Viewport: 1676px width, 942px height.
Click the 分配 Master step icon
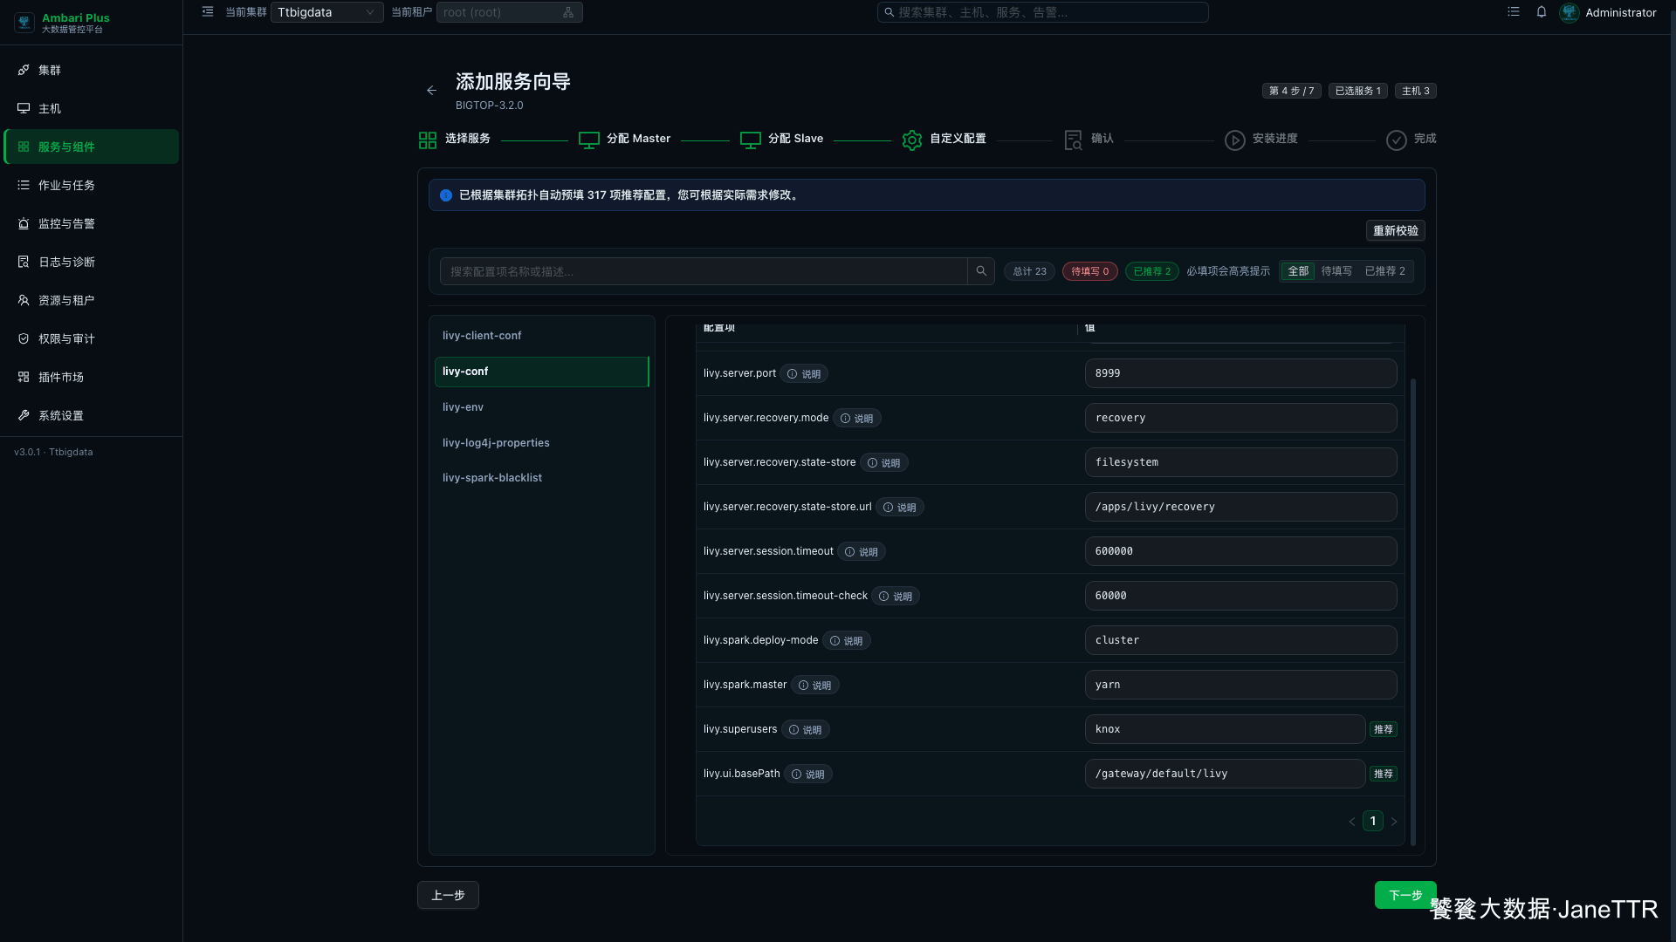[589, 140]
